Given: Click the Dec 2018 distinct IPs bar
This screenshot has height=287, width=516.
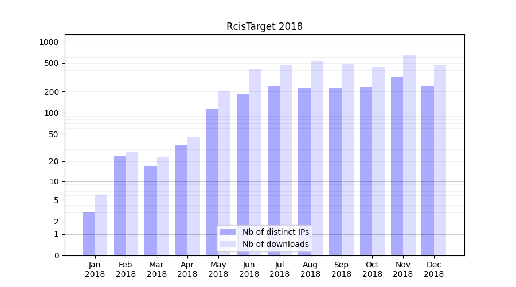Looking at the screenshot, I should (428, 170).
